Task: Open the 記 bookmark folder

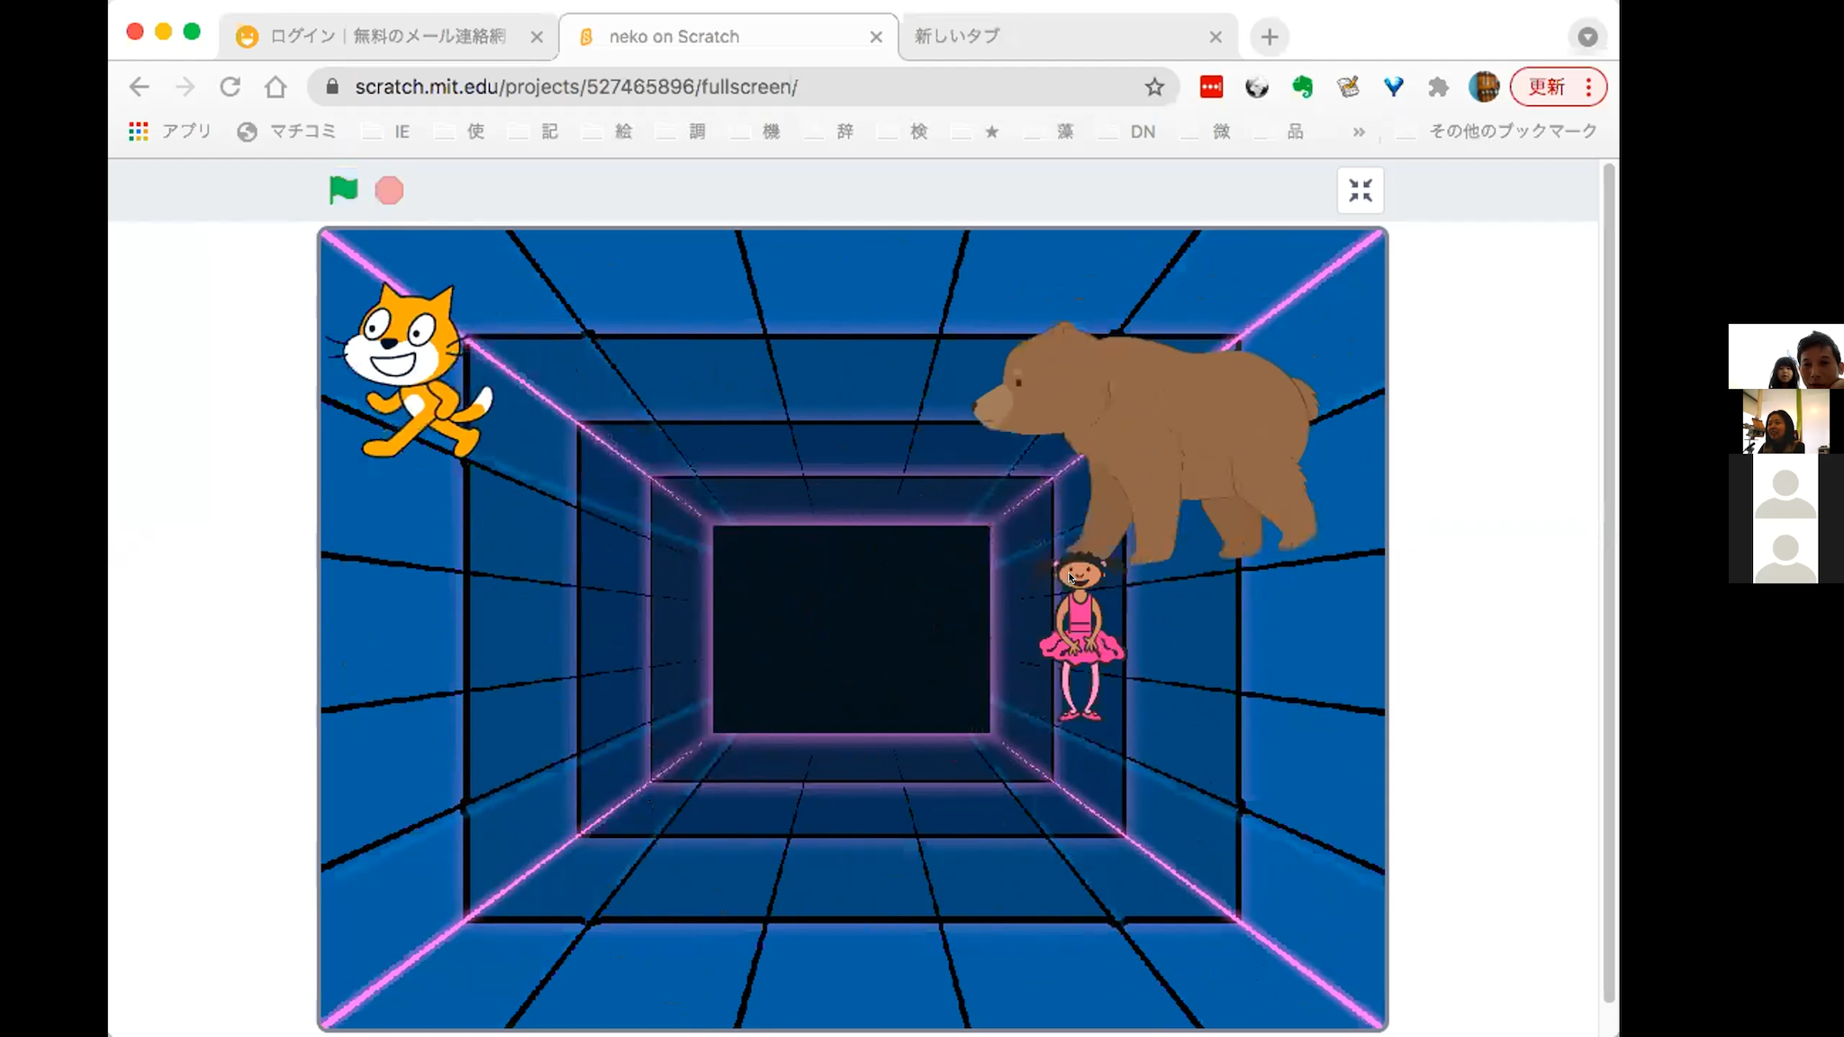Action: [533, 131]
